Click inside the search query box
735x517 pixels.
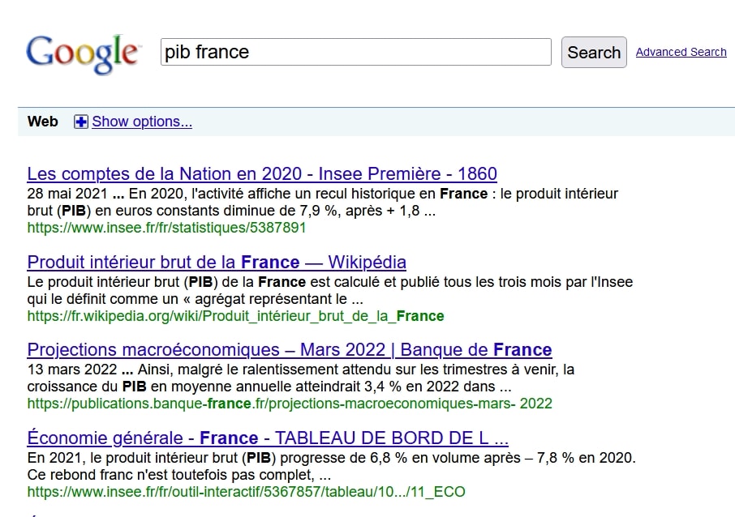click(x=355, y=51)
